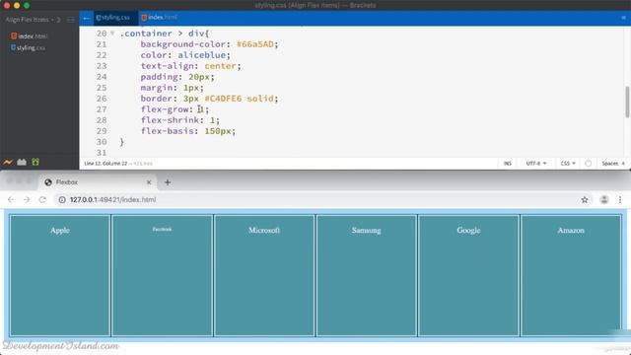Click the Chrome address bar URL
This screenshot has width=631, height=355.
(x=112, y=199)
